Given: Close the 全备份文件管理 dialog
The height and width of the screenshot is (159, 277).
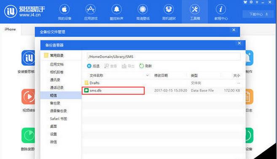Looking at the screenshot, I should click(234, 30).
